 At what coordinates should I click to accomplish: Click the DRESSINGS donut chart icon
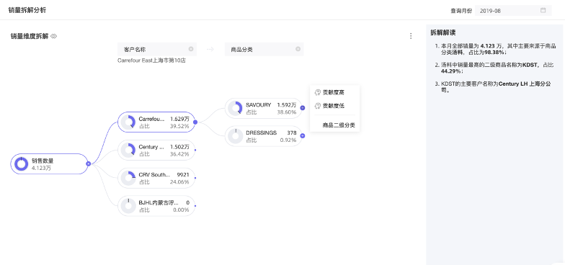coord(235,136)
